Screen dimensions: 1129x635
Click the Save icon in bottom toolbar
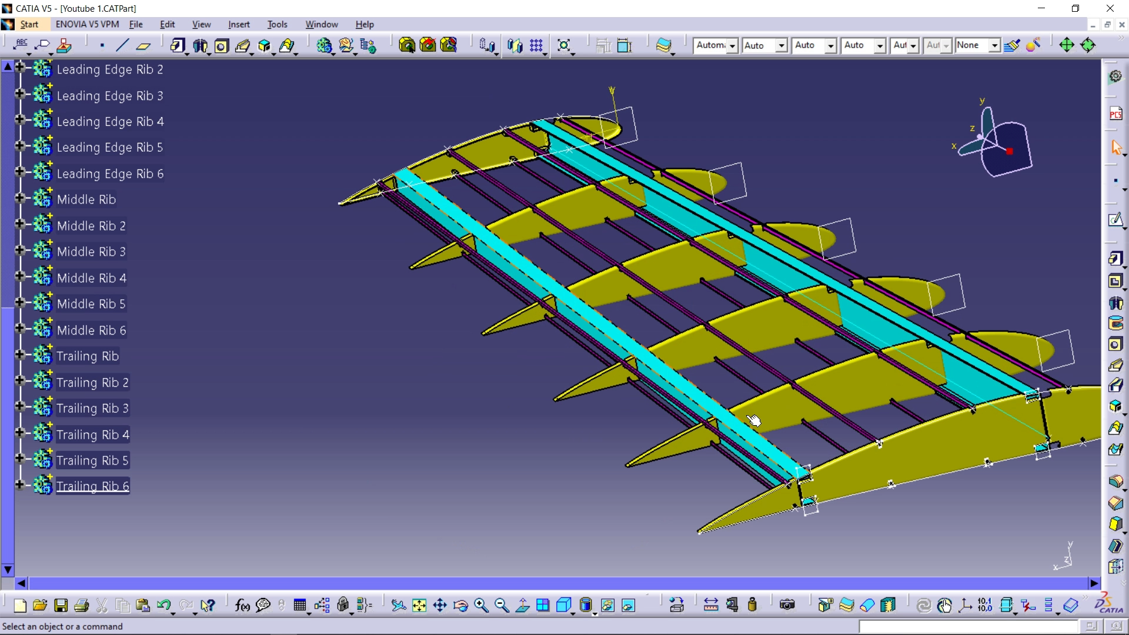click(61, 606)
